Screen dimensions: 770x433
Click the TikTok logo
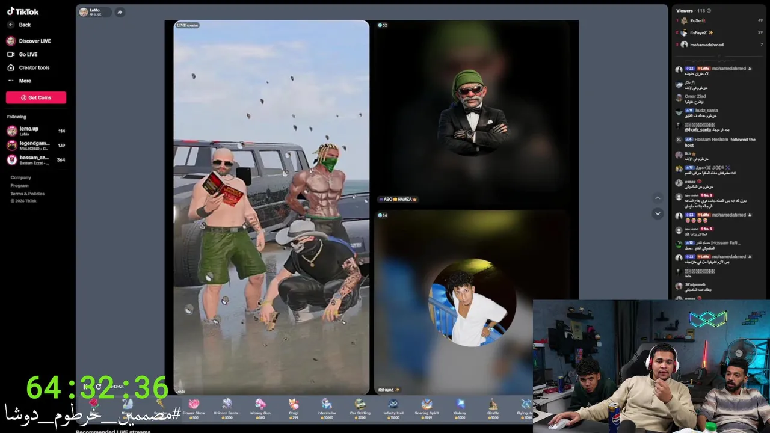[x=23, y=11]
